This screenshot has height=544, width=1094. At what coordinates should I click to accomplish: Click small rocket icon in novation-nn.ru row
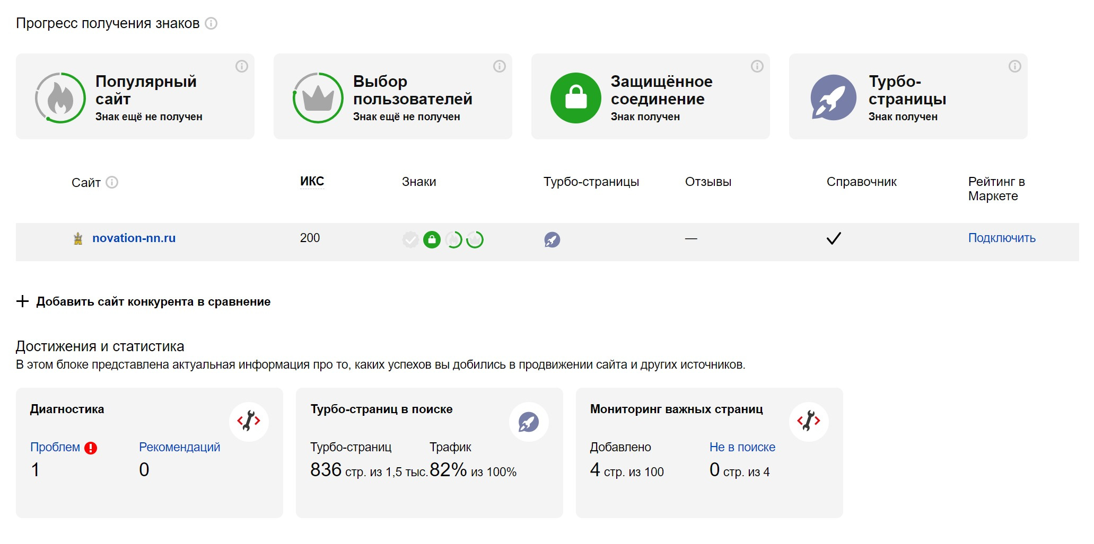tap(552, 240)
